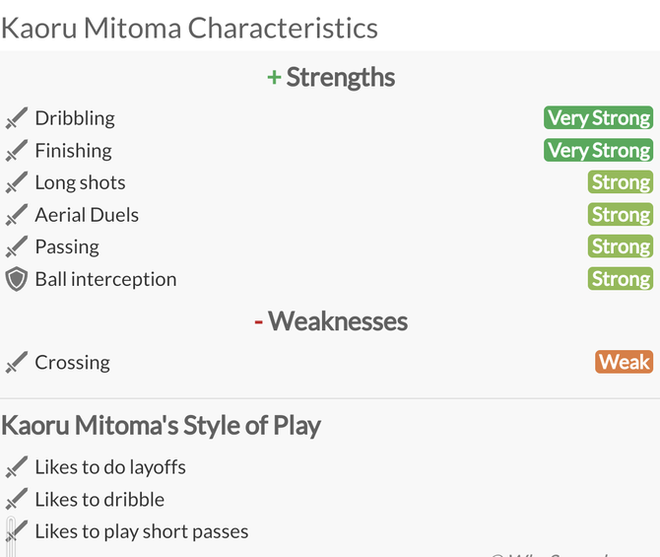
Task: Click the sword icon next to Aerial Duels
Action: pyautogui.click(x=16, y=215)
